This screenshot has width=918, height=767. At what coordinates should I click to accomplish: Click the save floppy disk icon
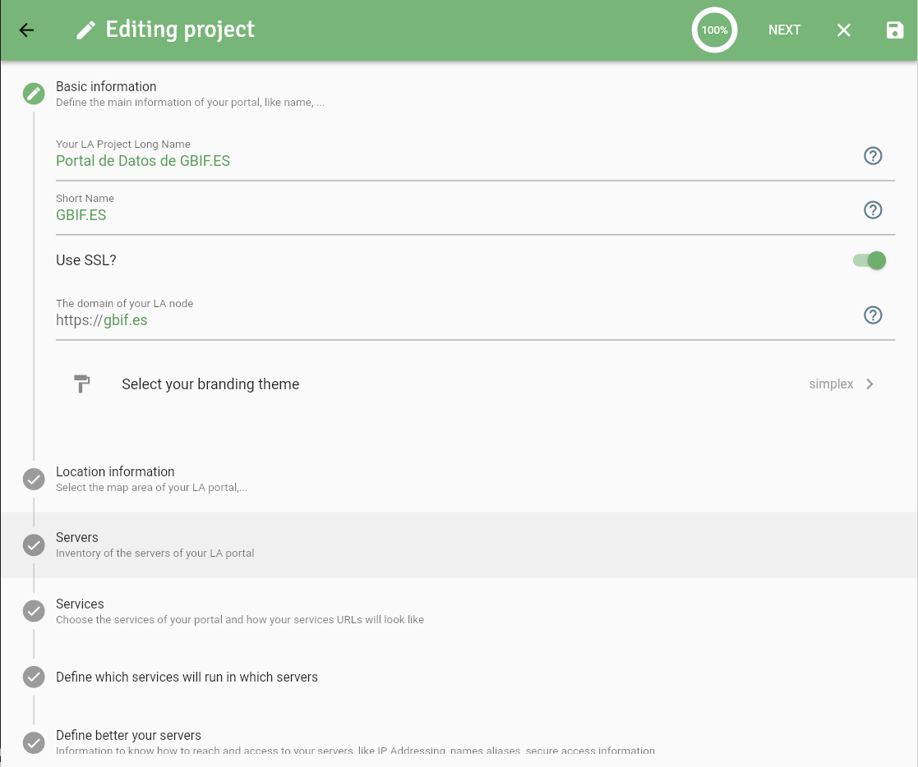coord(895,30)
